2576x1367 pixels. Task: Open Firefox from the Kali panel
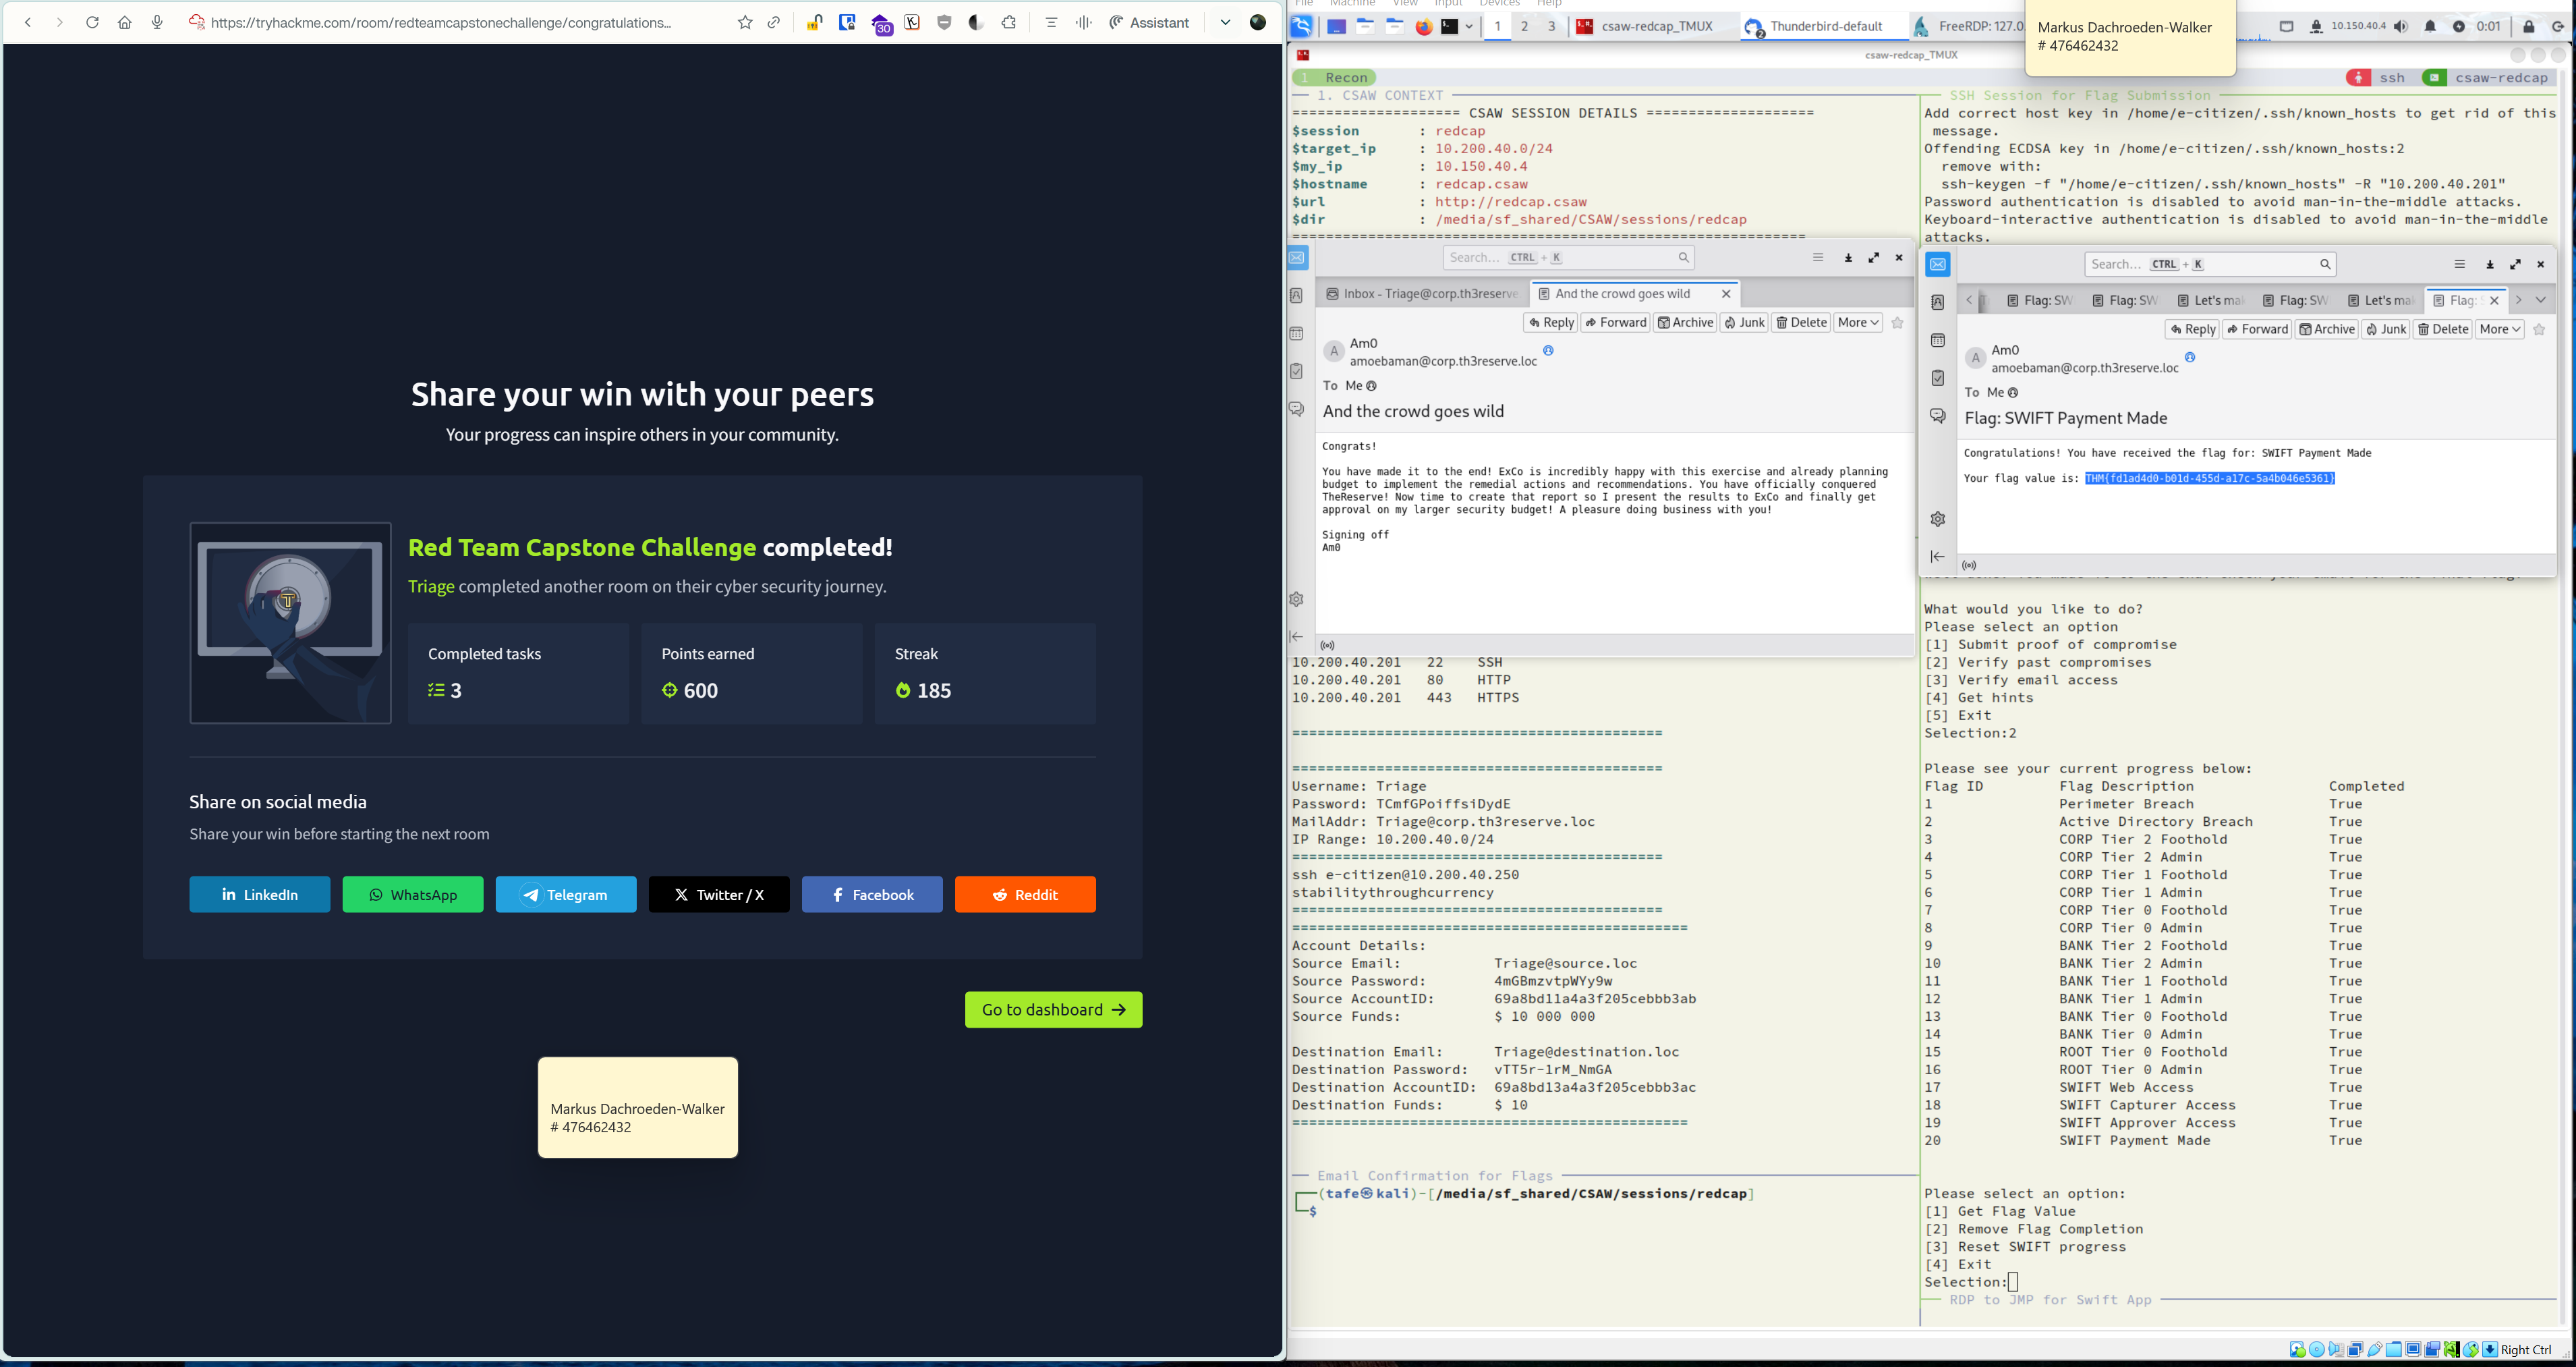tap(1423, 27)
